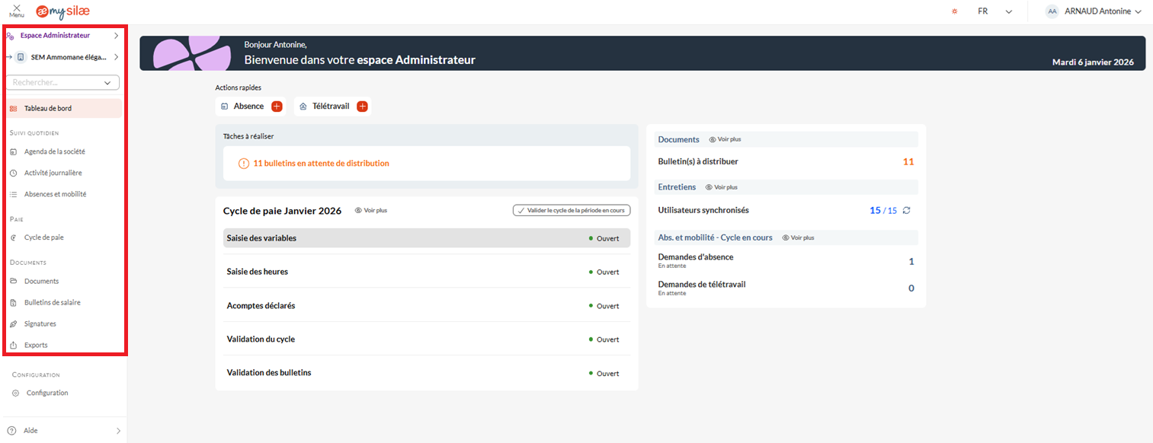Expand the Espace Administrateur chevron
1153x443 pixels.
(x=116, y=35)
